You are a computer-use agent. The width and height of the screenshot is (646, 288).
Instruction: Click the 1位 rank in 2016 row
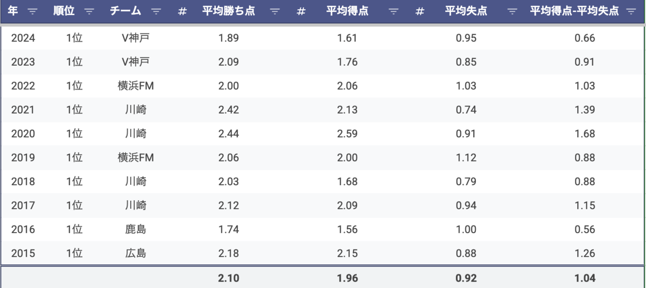click(x=74, y=229)
